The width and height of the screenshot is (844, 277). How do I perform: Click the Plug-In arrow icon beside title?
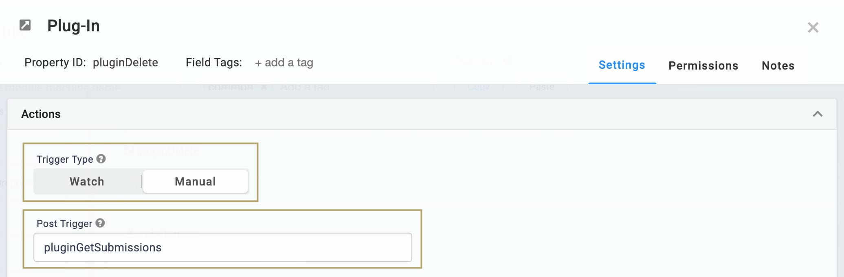point(25,25)
